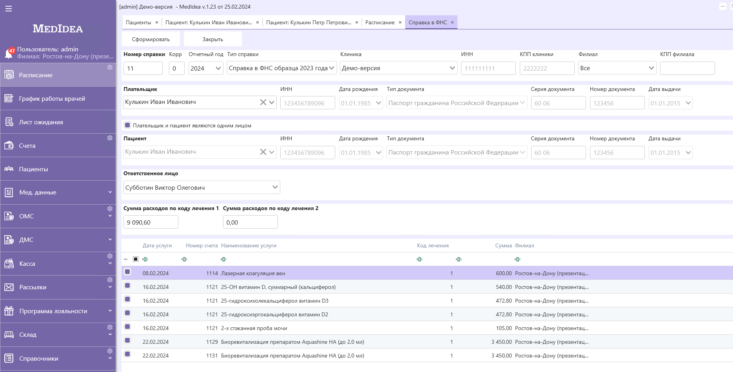Open settings gear on Счета item
This screenshot has height=372, width=733.
(x=110, y=138)
